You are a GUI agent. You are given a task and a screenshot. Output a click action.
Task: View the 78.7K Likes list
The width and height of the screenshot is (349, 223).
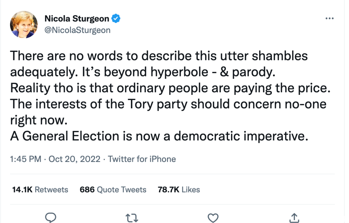tap(179, 190)
